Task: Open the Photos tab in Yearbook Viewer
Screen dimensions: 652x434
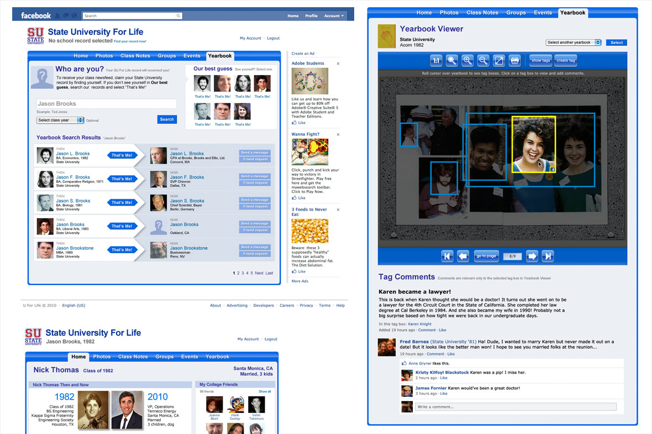Action: (449, 13)
